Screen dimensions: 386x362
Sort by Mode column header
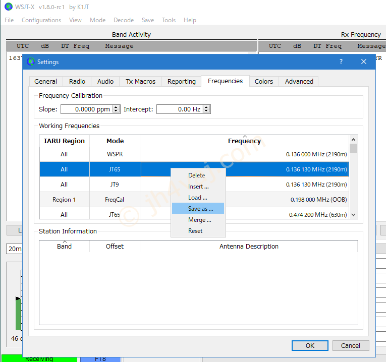(115, 141)
